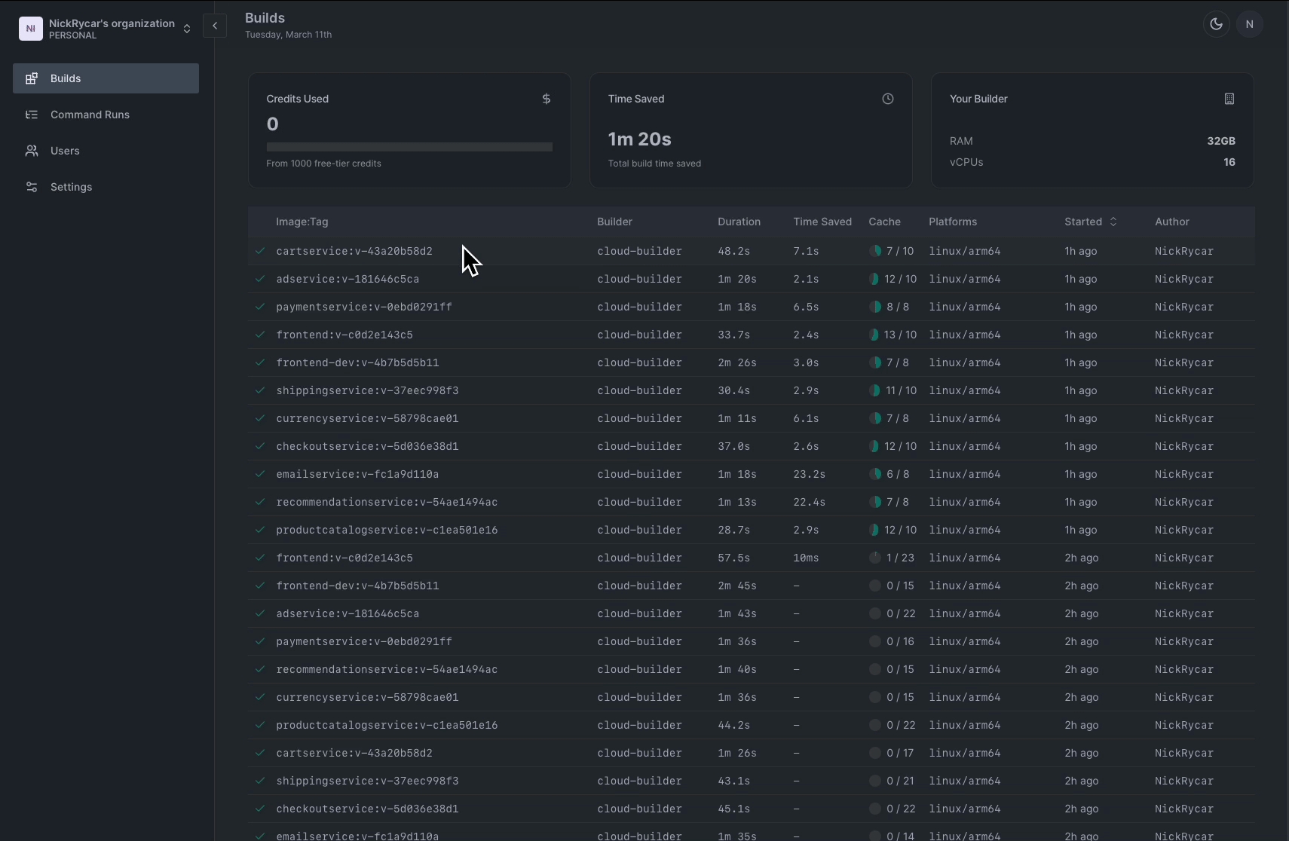Select the Builds grid icon in the sidebar

coord(32,78)
